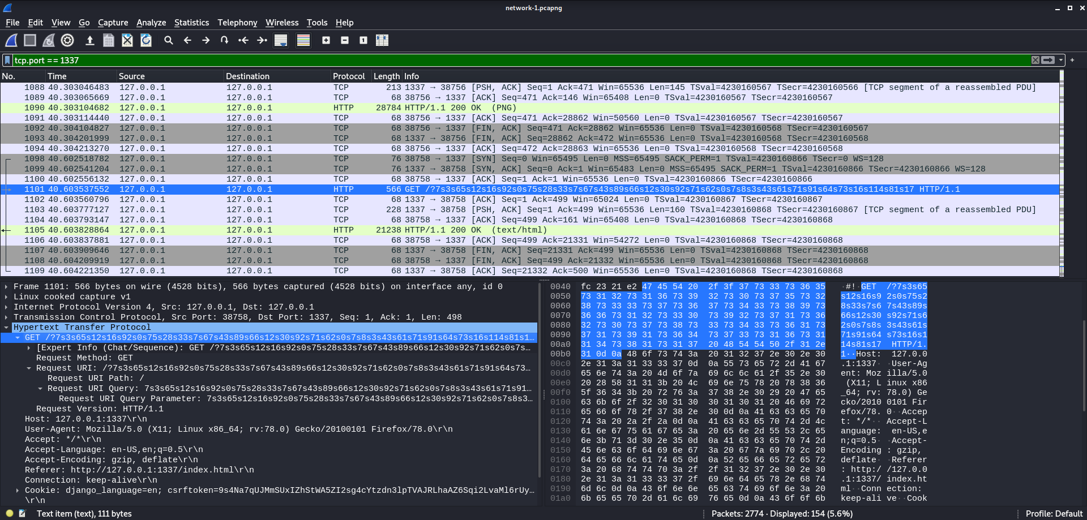Open recent display filters dropdown

click(1061, 60)
